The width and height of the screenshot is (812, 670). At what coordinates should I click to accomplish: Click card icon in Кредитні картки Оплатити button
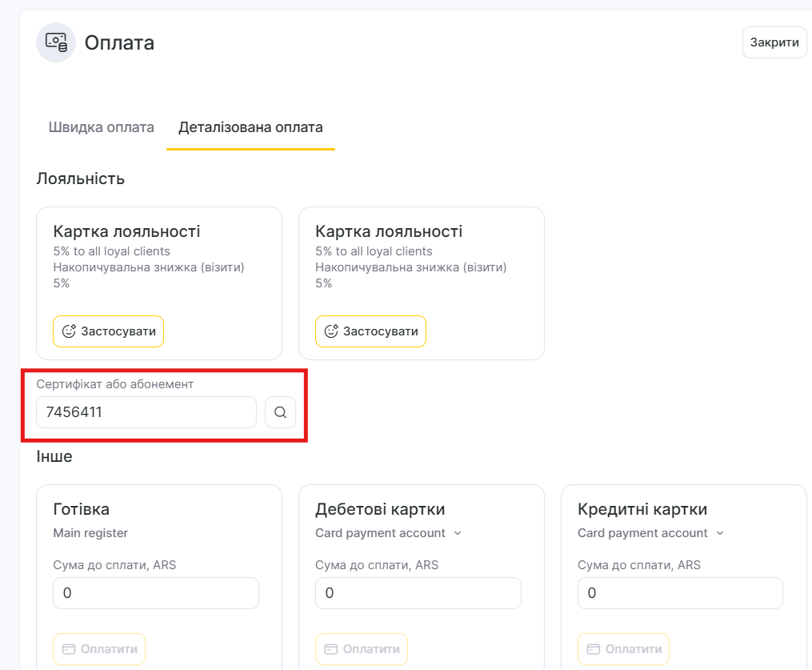(594, 649)
